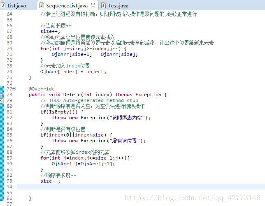Click line number 96 in the gutter
The height and width of the screenshot is (206, 265).
pyautogui.click(x=9, y=198)
